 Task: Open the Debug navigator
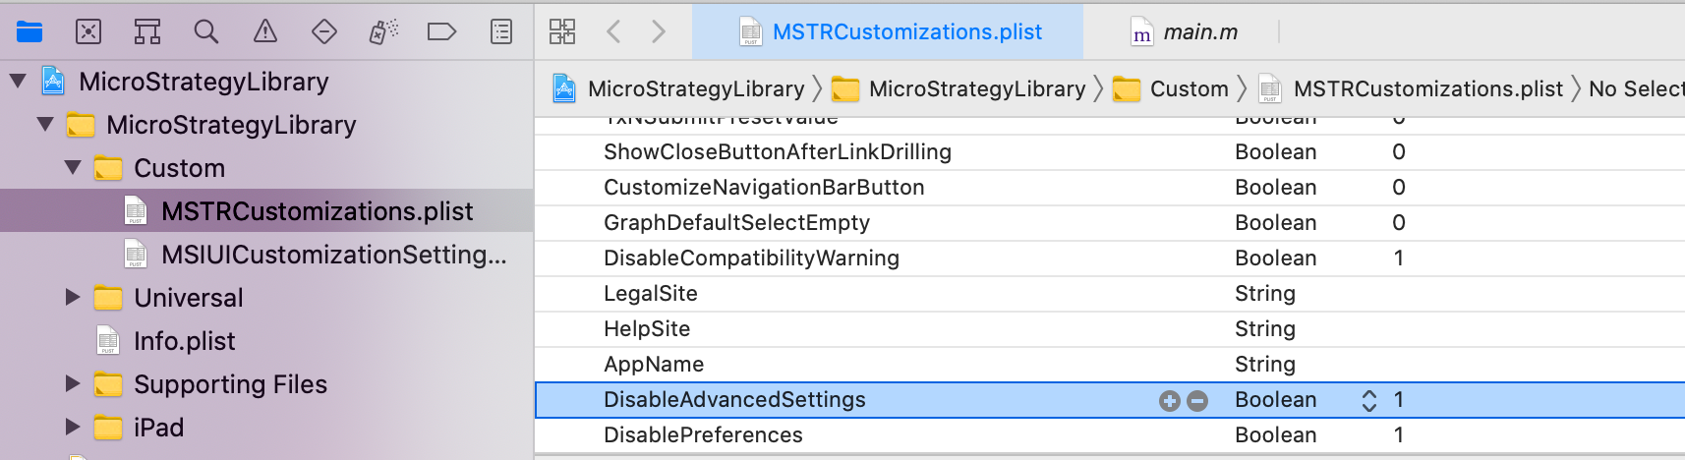(383, 31)
